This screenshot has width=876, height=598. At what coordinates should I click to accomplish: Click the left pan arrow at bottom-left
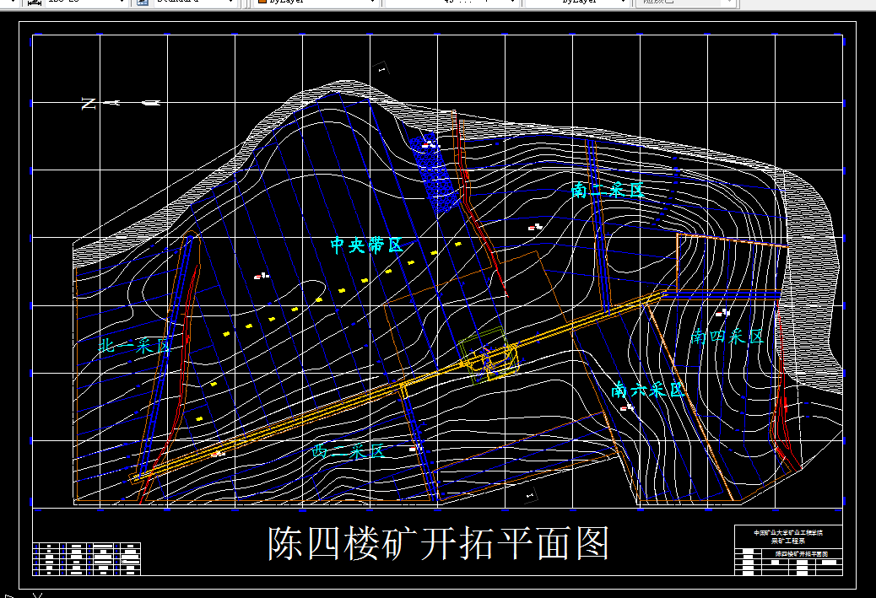point(7,594)
